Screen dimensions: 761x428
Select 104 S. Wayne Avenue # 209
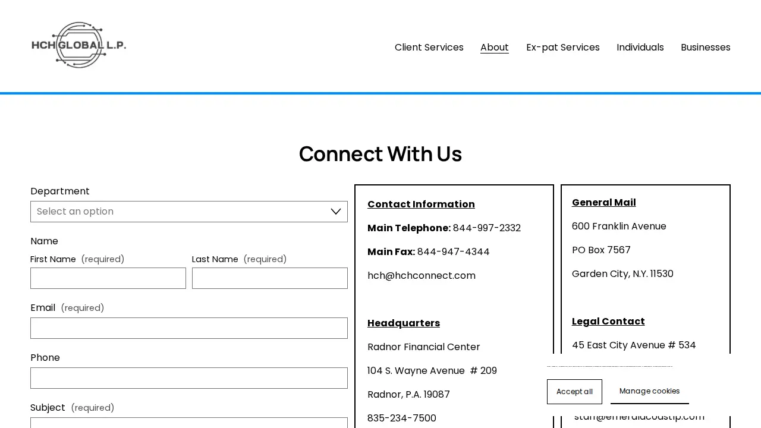pos(432,371)
